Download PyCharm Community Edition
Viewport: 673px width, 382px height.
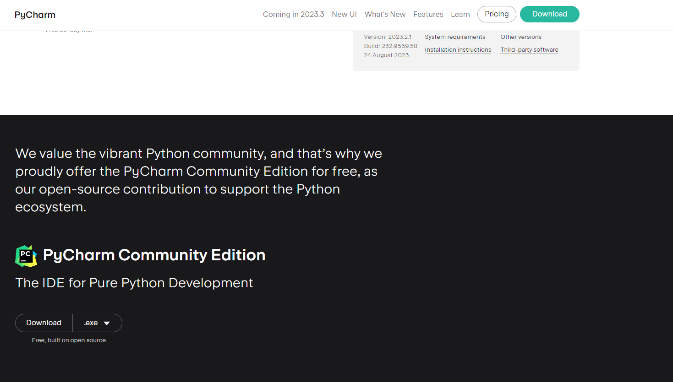click(x=44, y=323)
